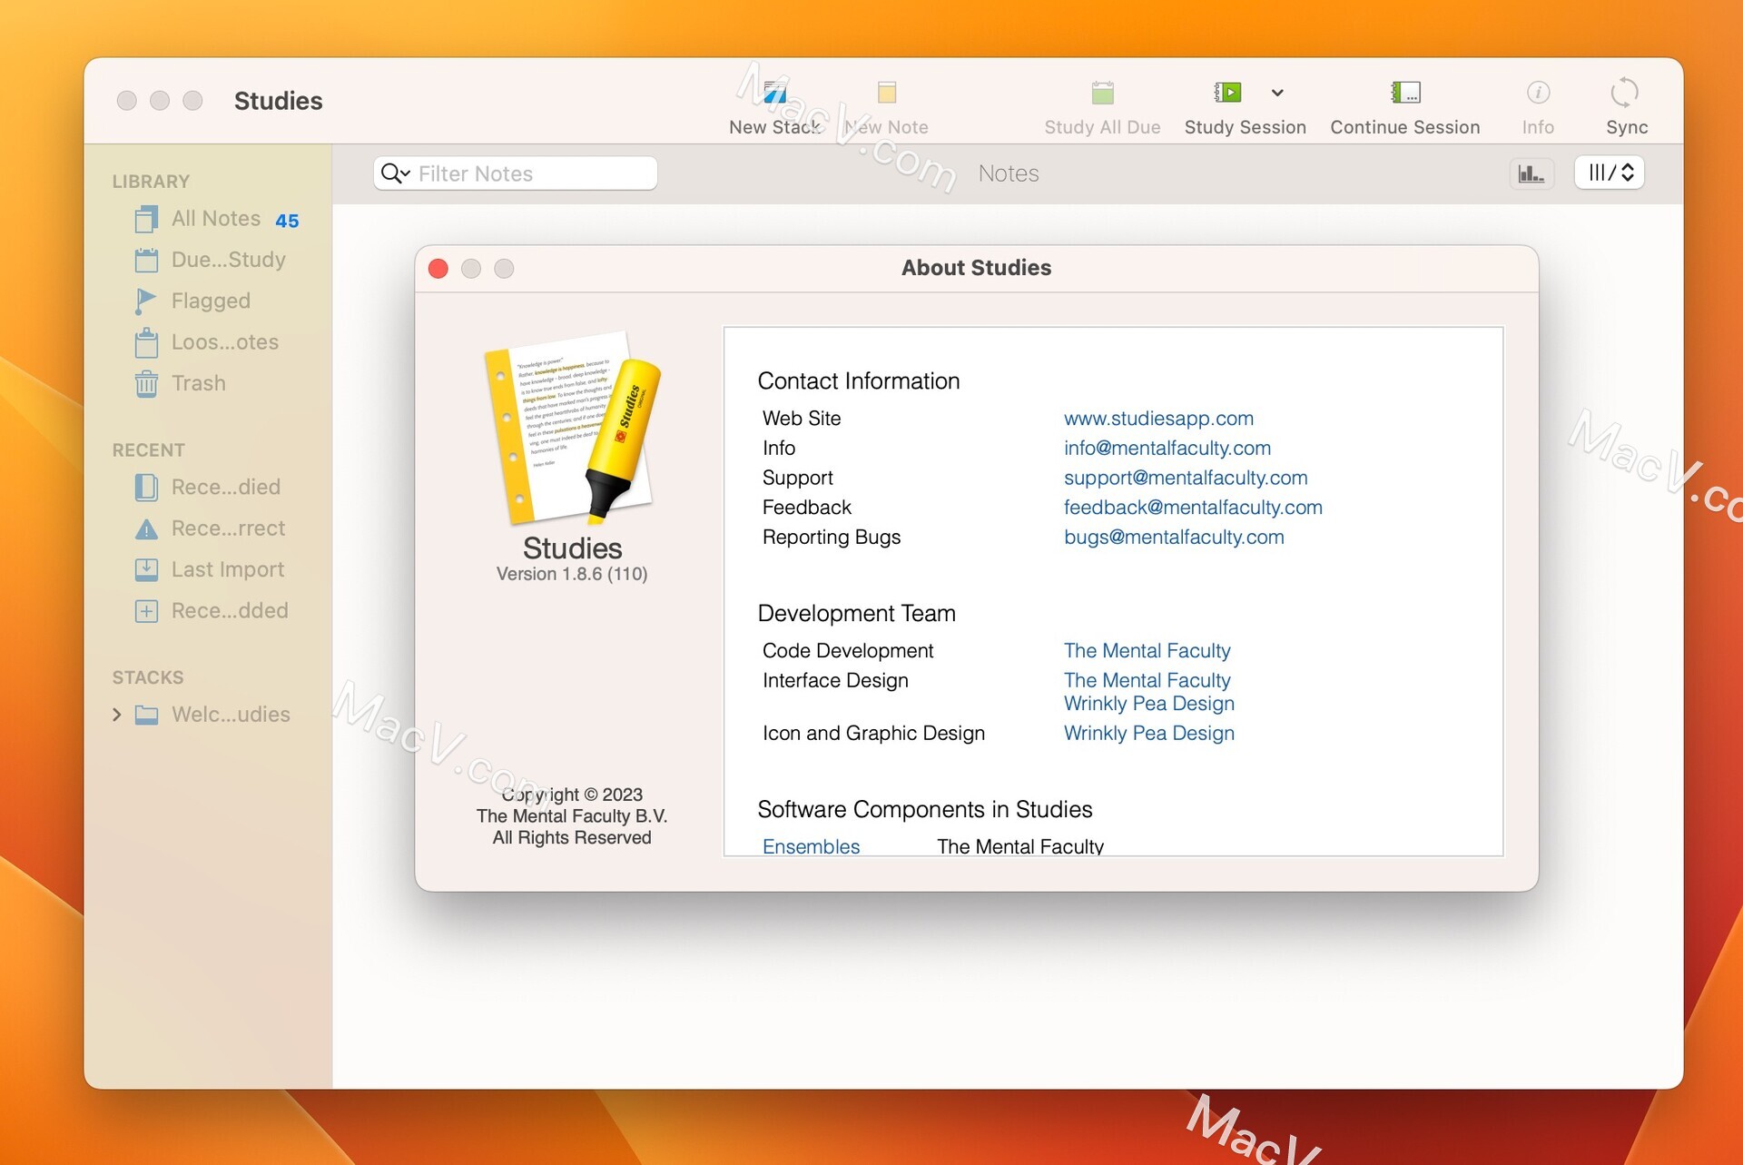Click the Filter Notes search field
1743x1165 pixels.
tap(515, 173)
